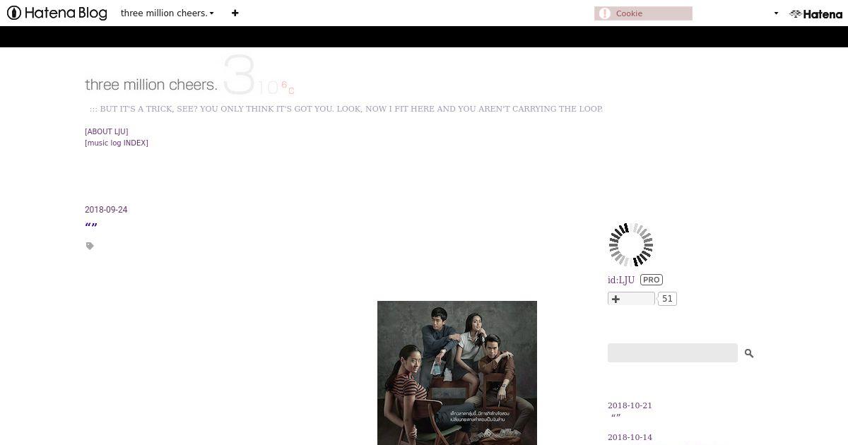Viewport: 848px width, 445px height.
Task: Open the three million cheers. blog title
Action: tap(151, 85)
